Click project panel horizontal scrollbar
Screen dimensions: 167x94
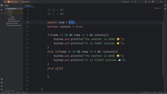pyautogui.click(x=9, y=91)
